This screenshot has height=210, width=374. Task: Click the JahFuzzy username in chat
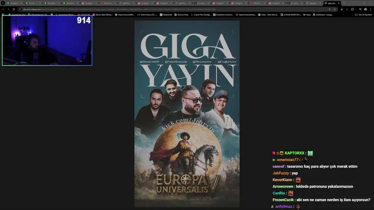click(280, 173)
